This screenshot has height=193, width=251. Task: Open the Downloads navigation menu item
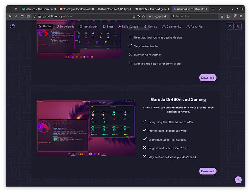click(x=65, y=27)
